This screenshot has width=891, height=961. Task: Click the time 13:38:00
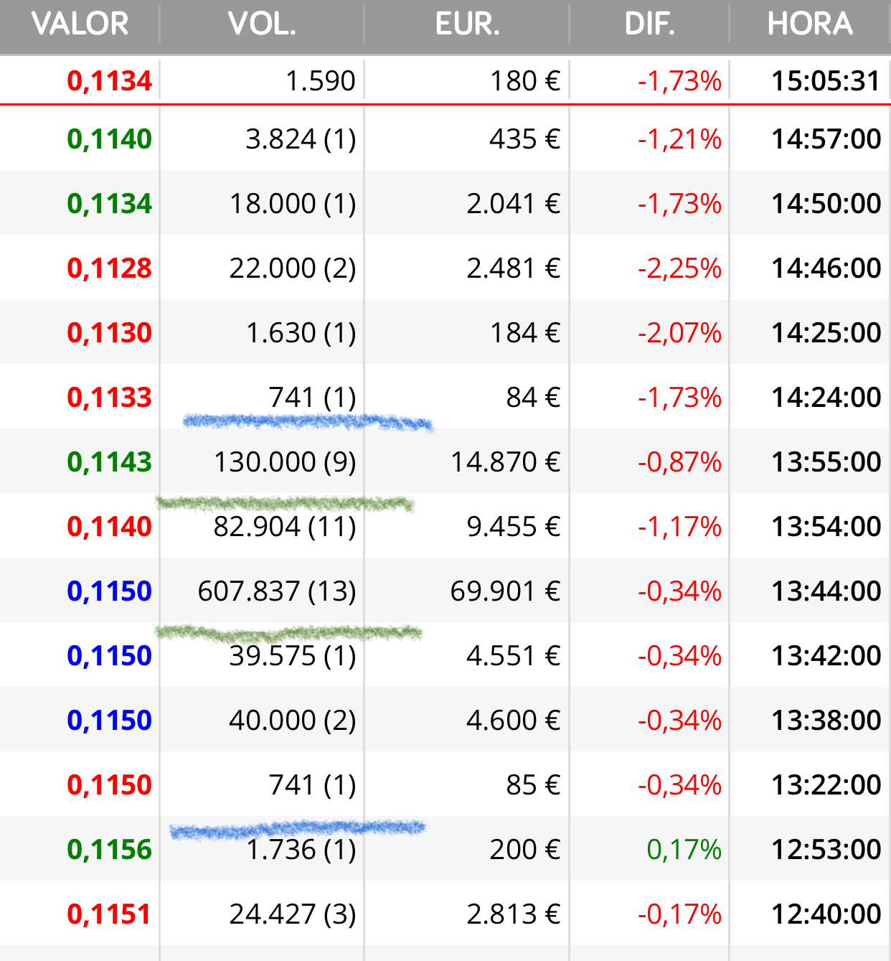826,720
